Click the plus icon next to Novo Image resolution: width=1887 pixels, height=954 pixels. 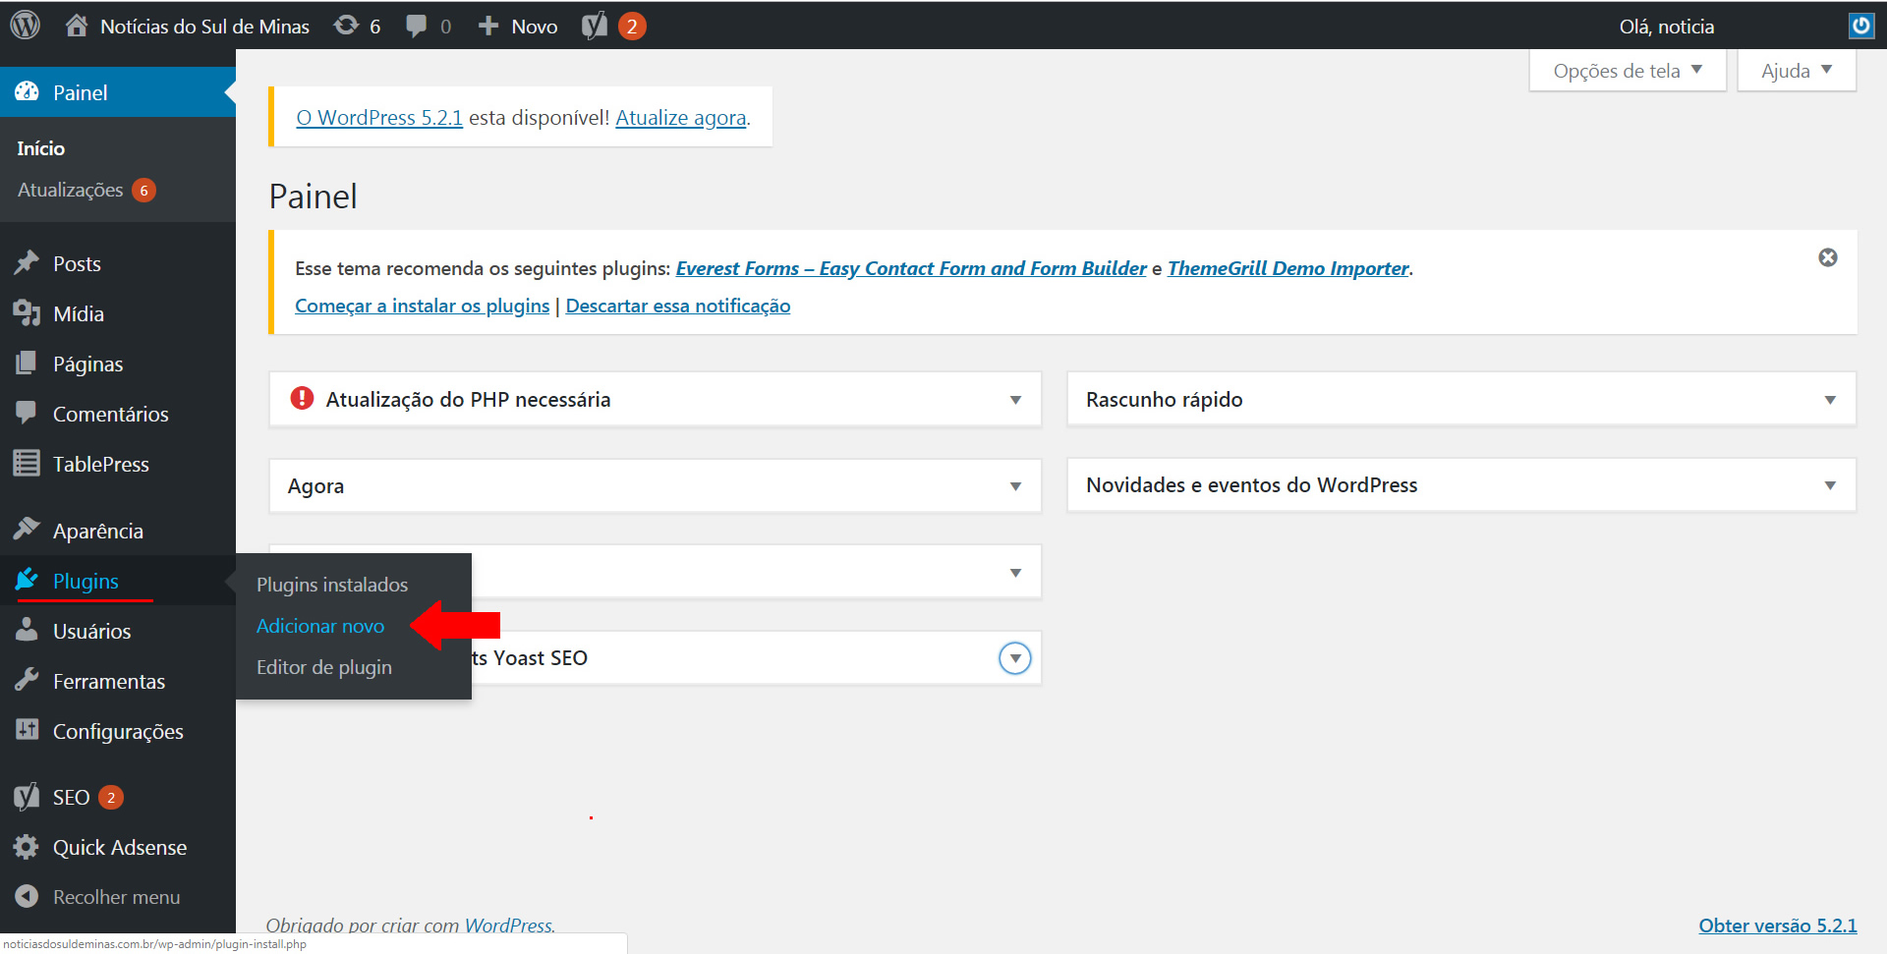click(488, 26)
